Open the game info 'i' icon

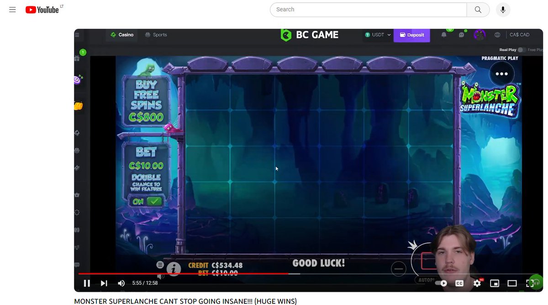point(173,269)
